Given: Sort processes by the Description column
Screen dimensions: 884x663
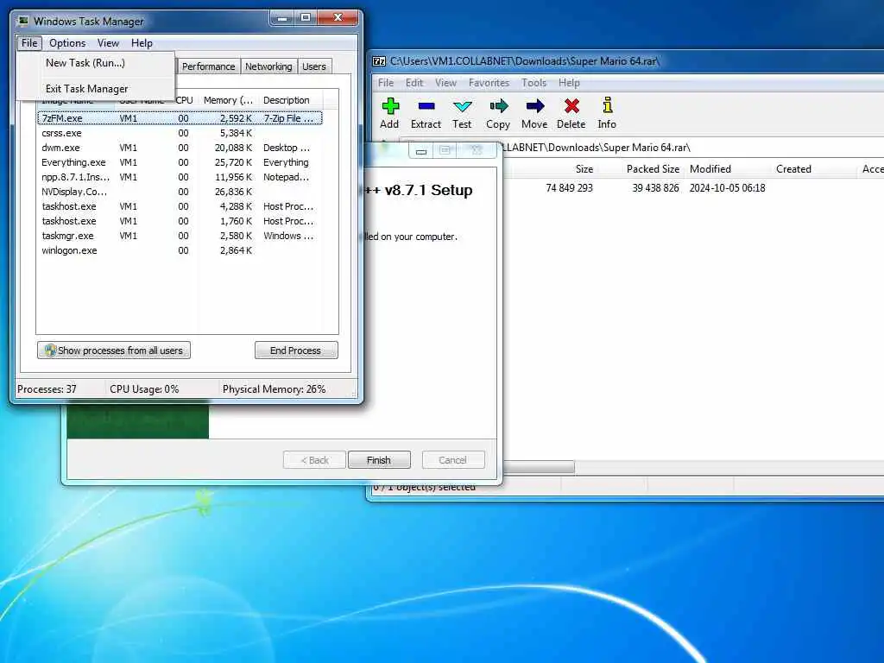Looking at the screenshot, I should 290,100.
